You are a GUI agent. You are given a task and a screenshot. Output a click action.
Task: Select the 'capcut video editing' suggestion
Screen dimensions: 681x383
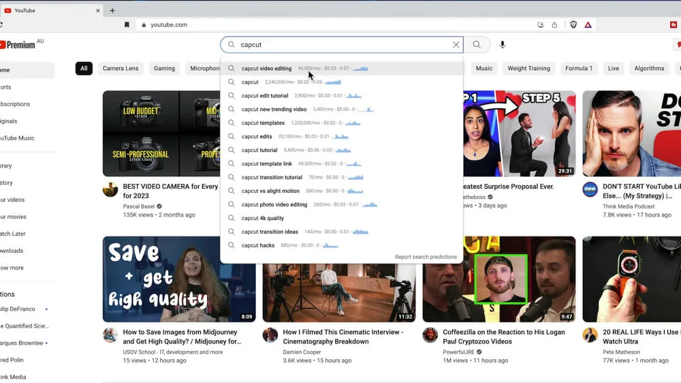266,69
